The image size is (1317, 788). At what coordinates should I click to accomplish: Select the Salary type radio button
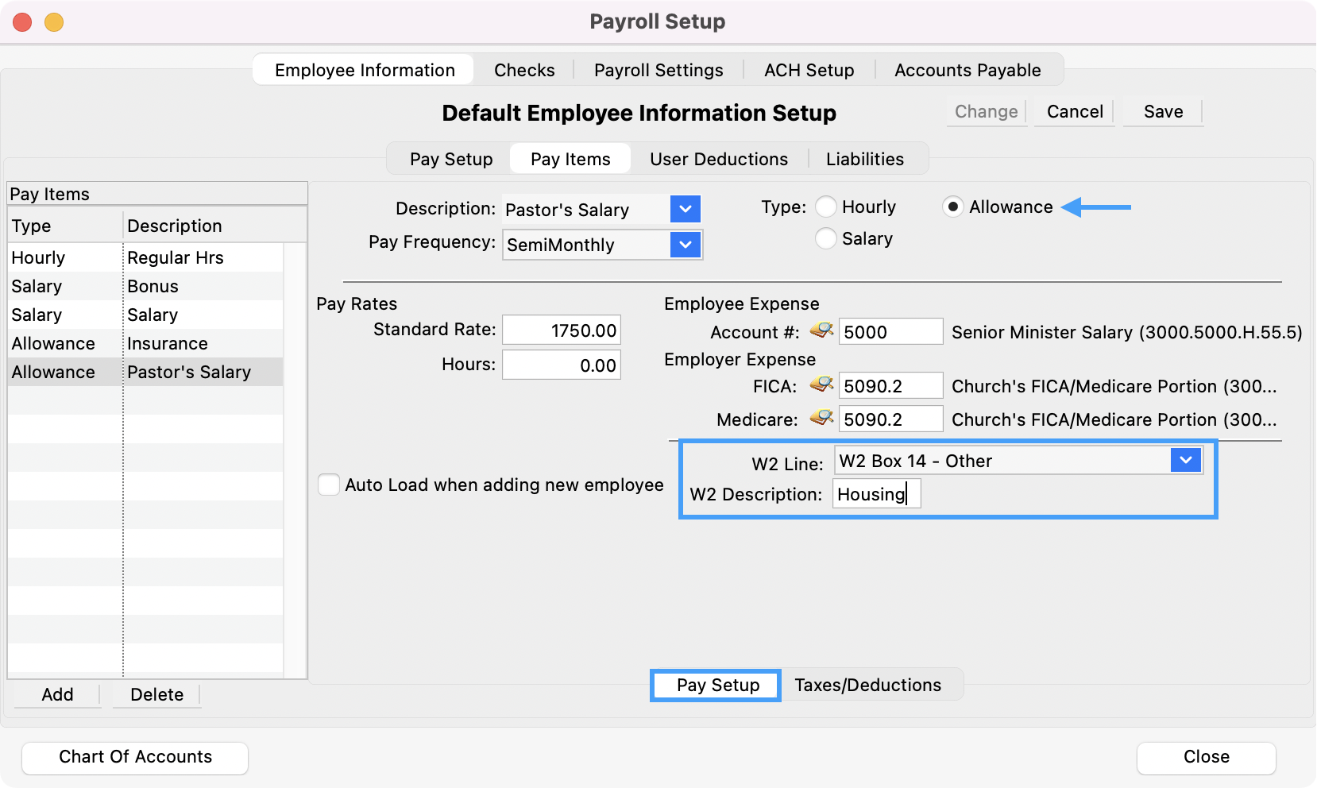[826, 239]
